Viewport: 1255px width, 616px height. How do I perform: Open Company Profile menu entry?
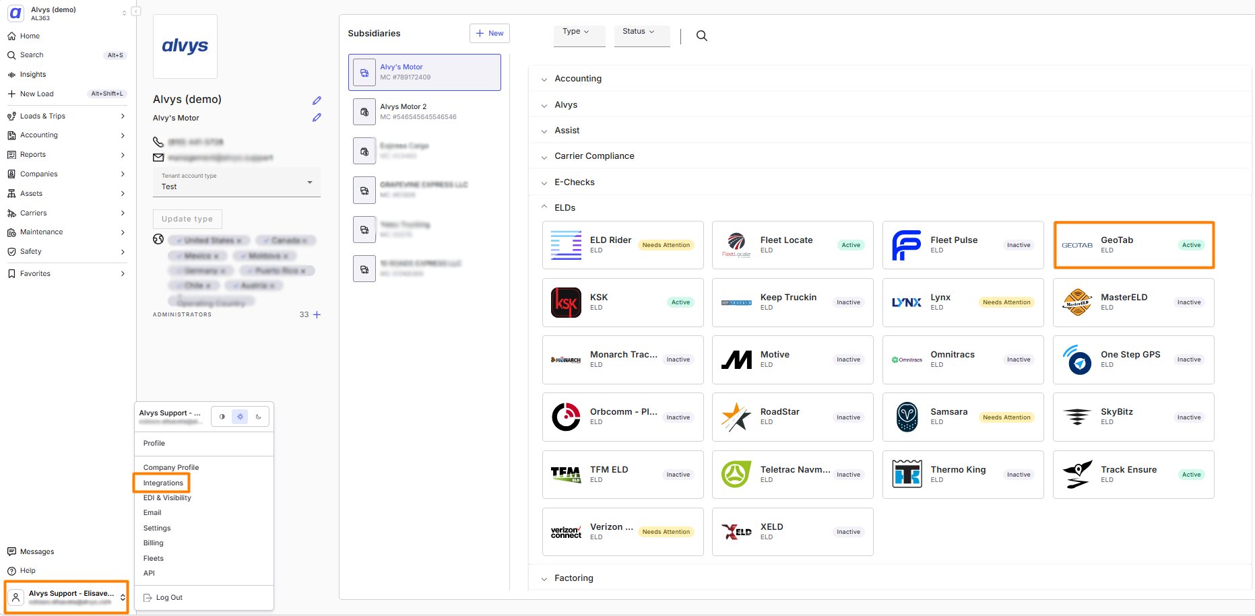point(171,467)
